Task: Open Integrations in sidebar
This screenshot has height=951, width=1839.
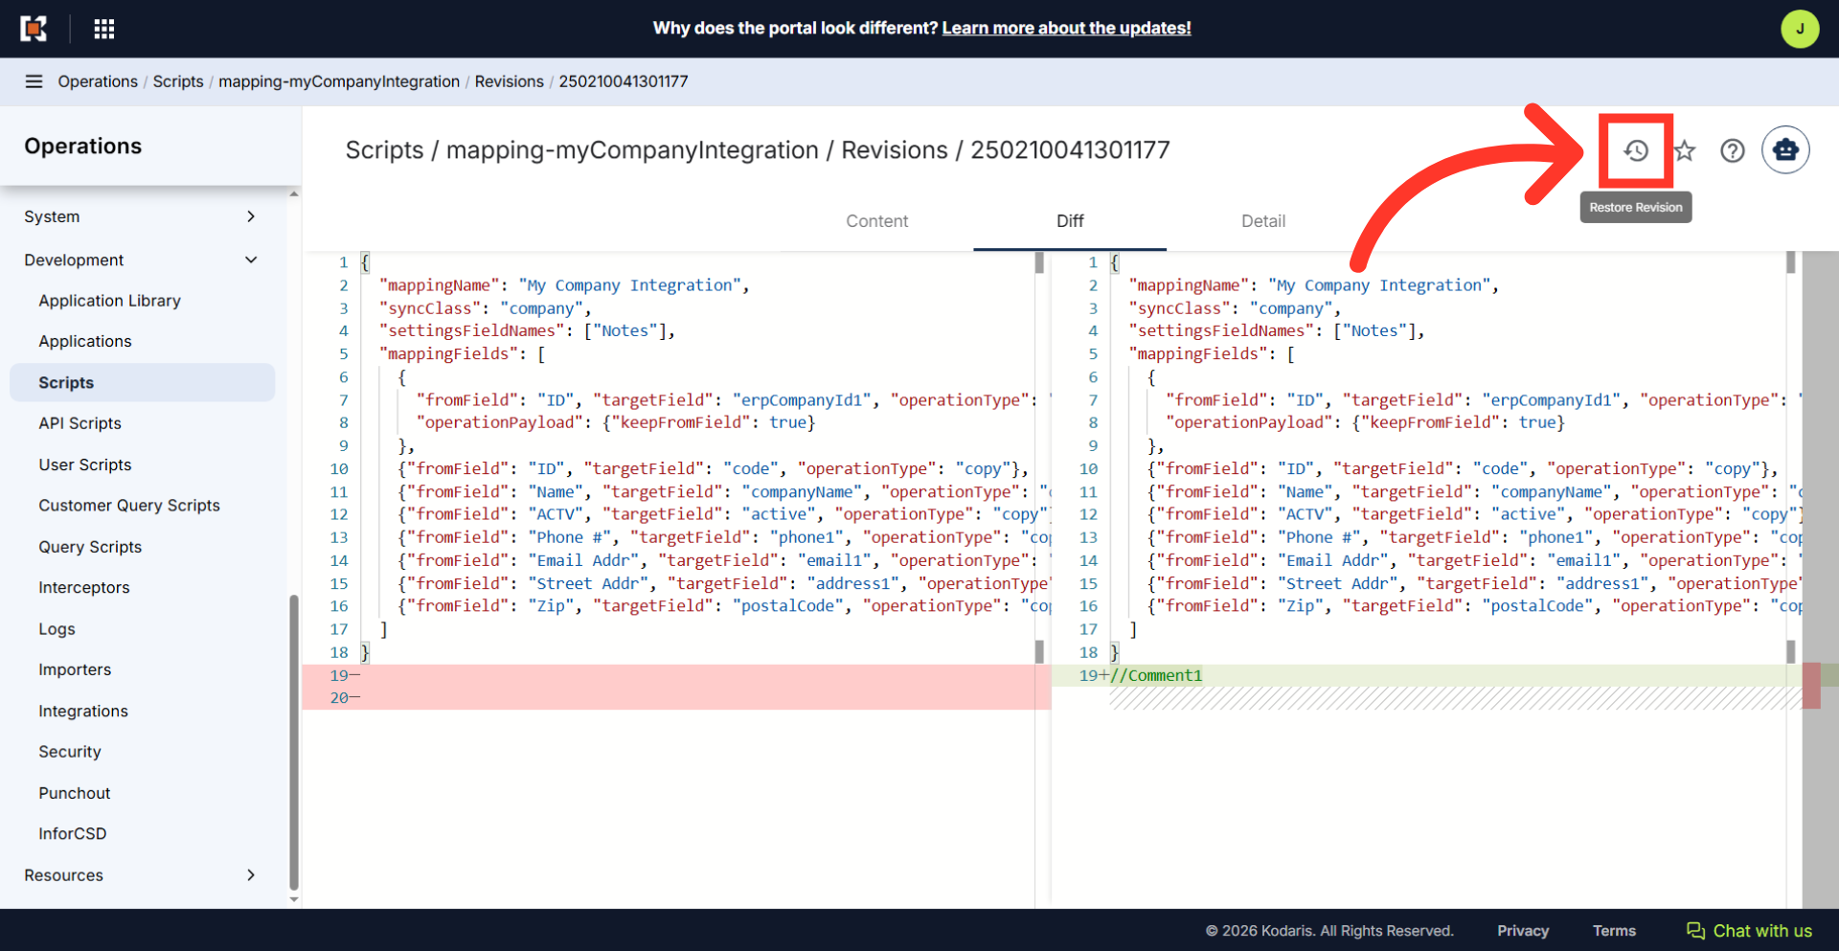Action: pos(83,711)
